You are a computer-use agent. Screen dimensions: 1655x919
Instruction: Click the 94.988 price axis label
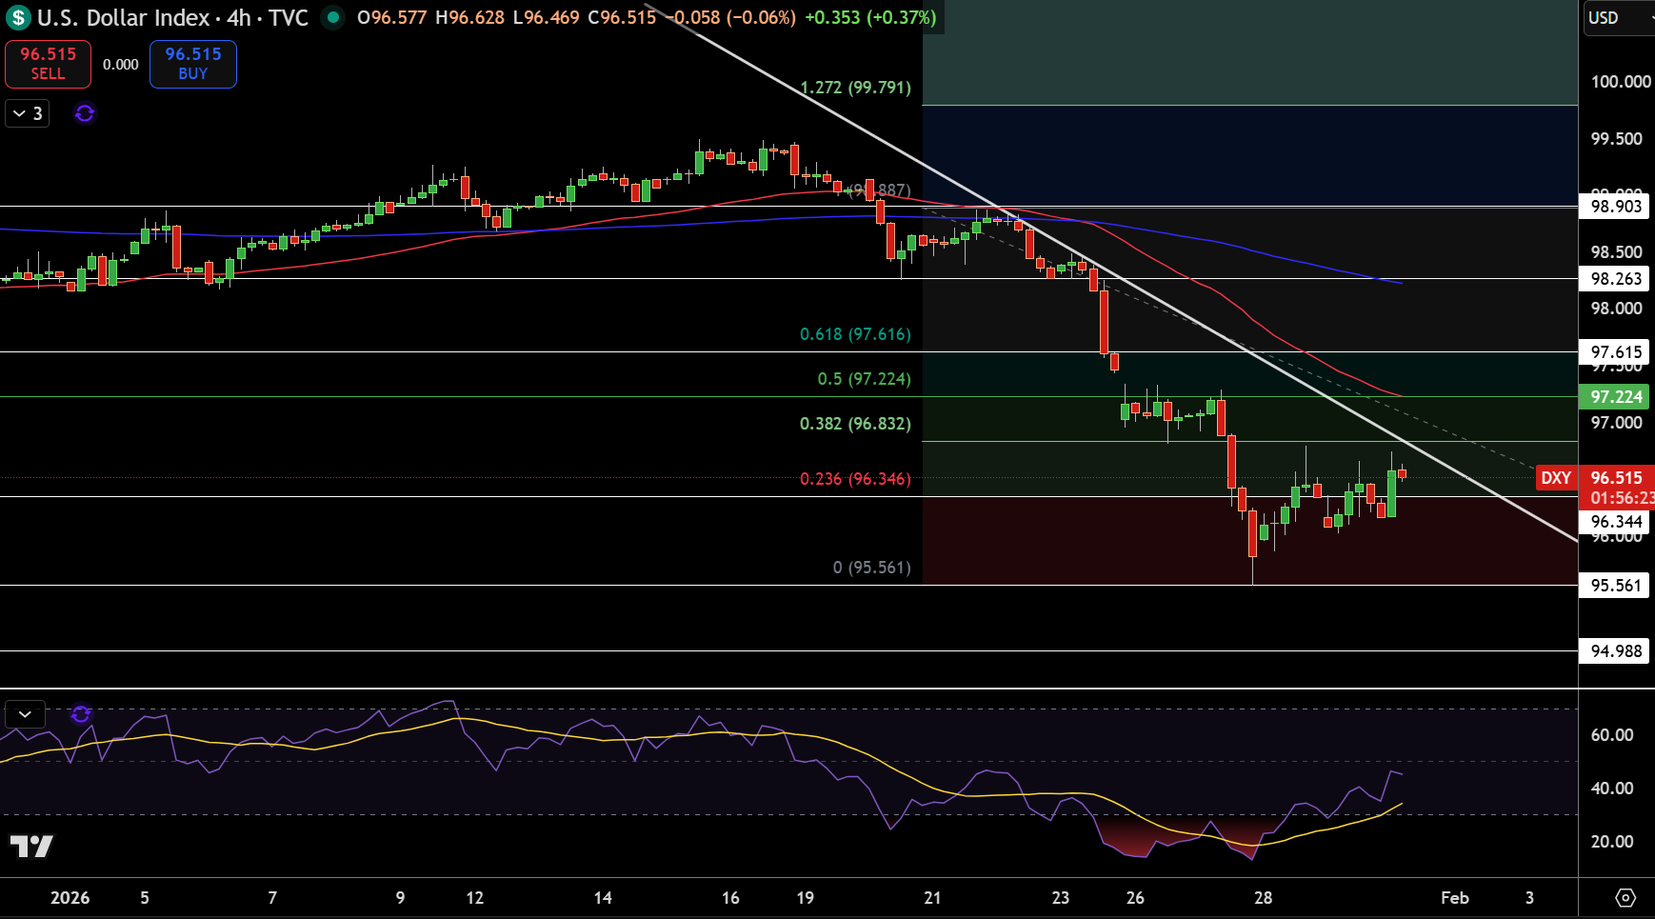pos(1616,651)
